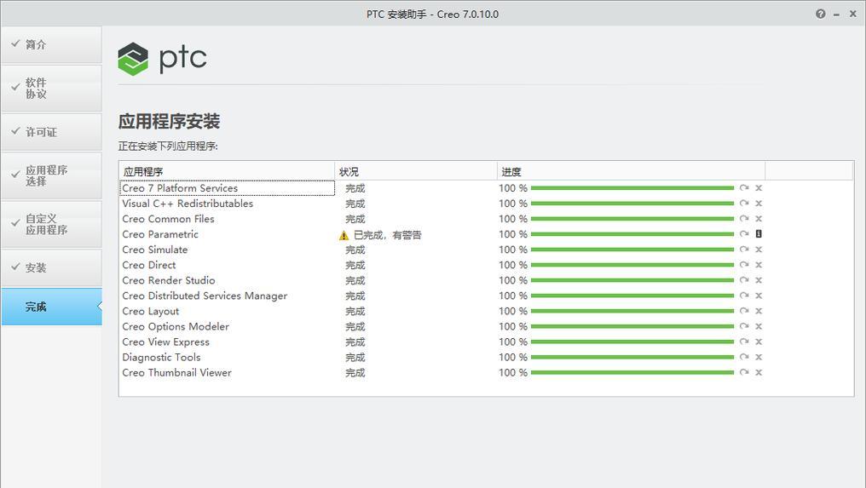
Task: Click progress bar of Creo Parametric
Action: coord(632,234)
